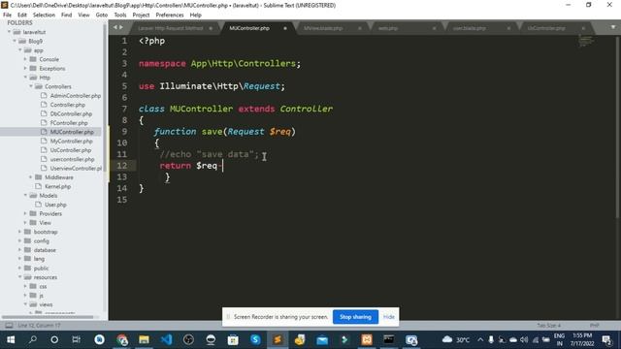Screen dimensions: 621x349
Task: Open Mail app from taskbar
Action: tap(322, 339)
